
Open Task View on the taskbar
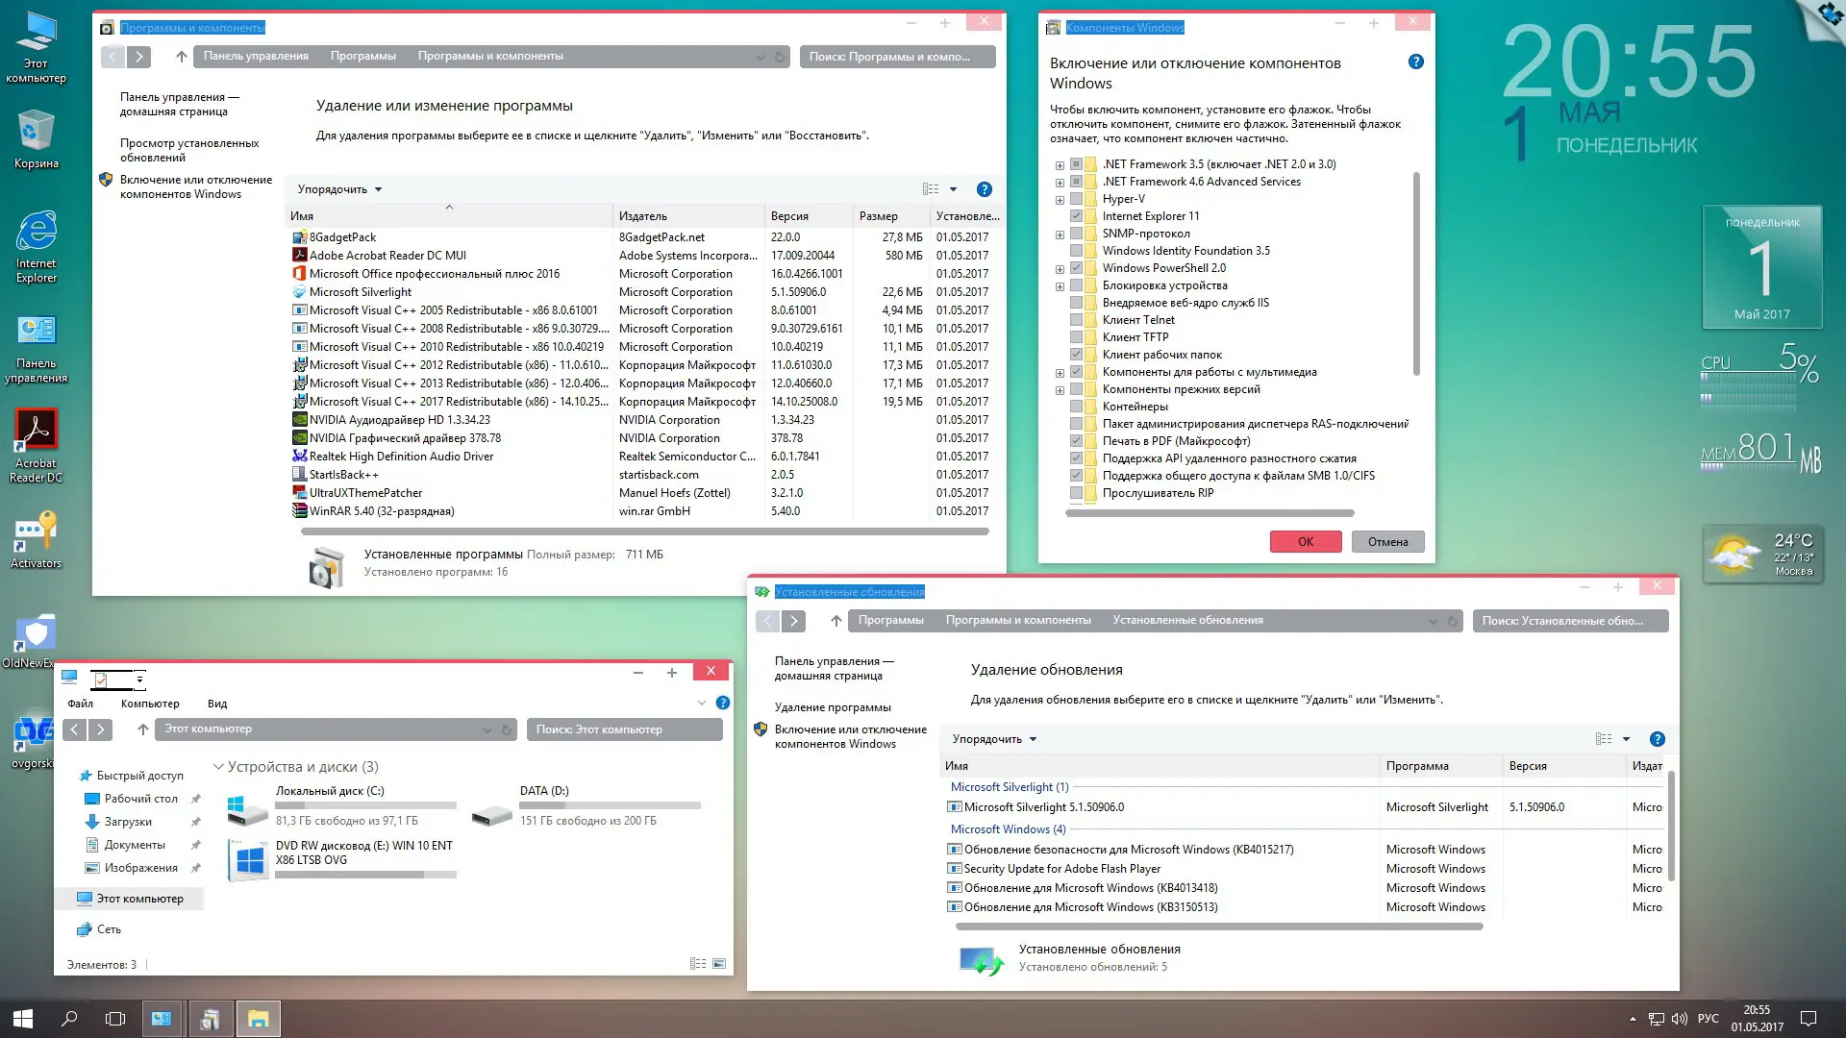coord(115,1019)
